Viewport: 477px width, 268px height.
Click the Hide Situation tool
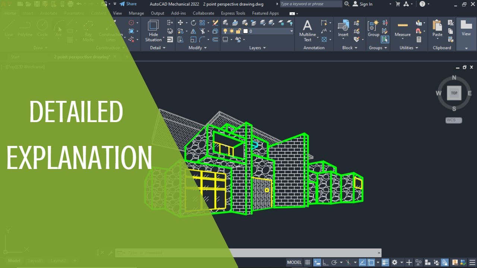[154, 31]
